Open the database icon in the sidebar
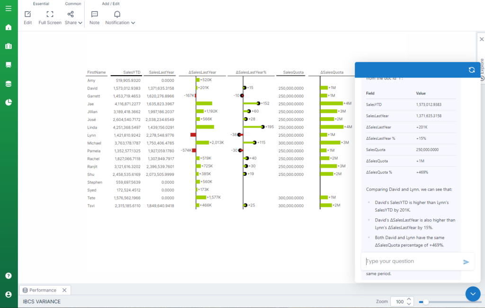Image resolution: width=485 pixels, height=308 pixels. [x=9, y=84]
